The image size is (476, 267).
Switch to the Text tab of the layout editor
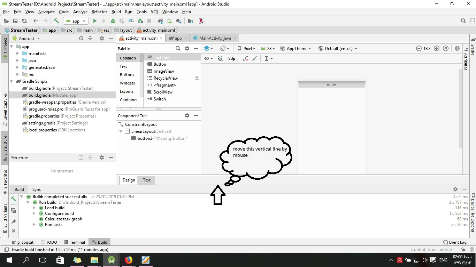click(x=147, y=180)
